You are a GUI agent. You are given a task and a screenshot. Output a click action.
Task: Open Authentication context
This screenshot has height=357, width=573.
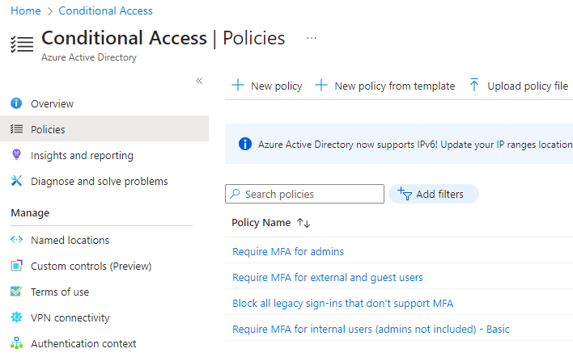[x=83, y=343]
